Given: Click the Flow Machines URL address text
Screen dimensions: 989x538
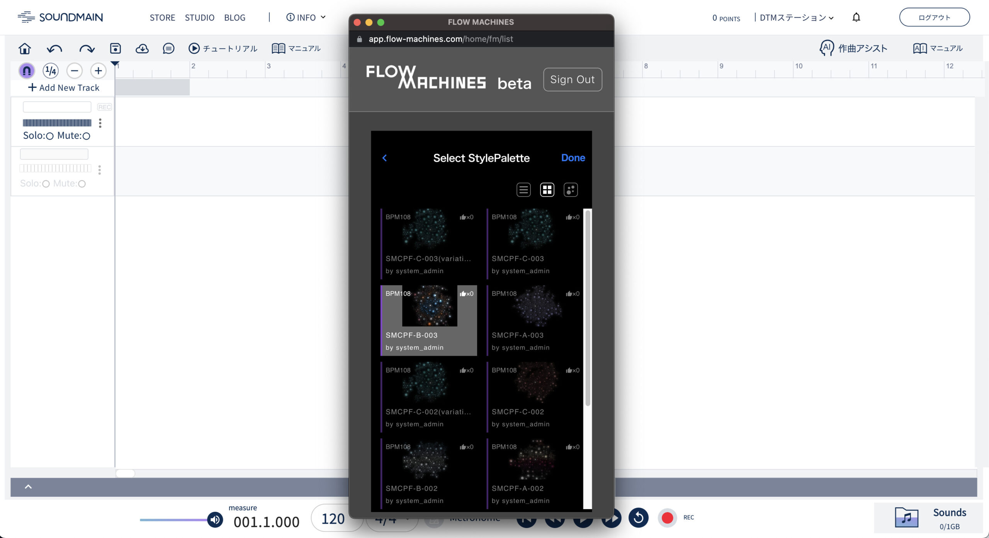Looking at the screenshot, I should [x=441, y=39].
